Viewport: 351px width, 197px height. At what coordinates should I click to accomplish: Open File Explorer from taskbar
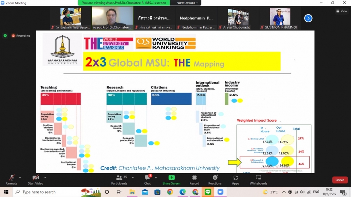coord(132,192)
